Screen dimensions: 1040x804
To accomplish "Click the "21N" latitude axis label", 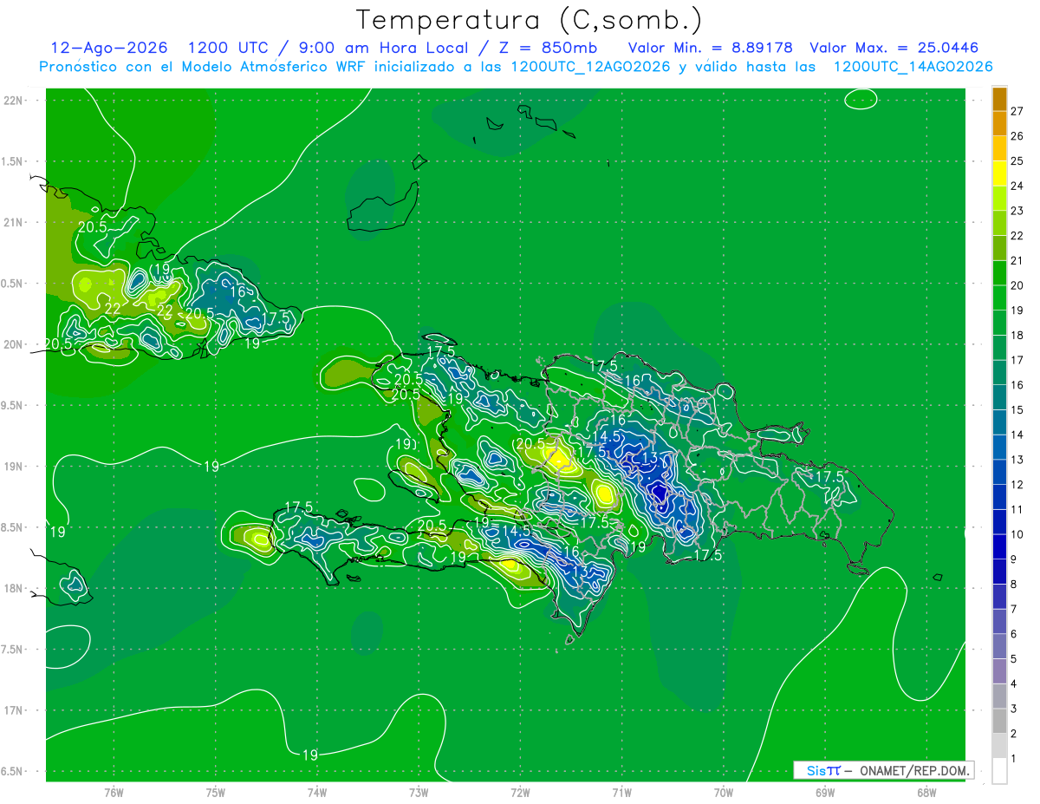I will tap(12, 222).
